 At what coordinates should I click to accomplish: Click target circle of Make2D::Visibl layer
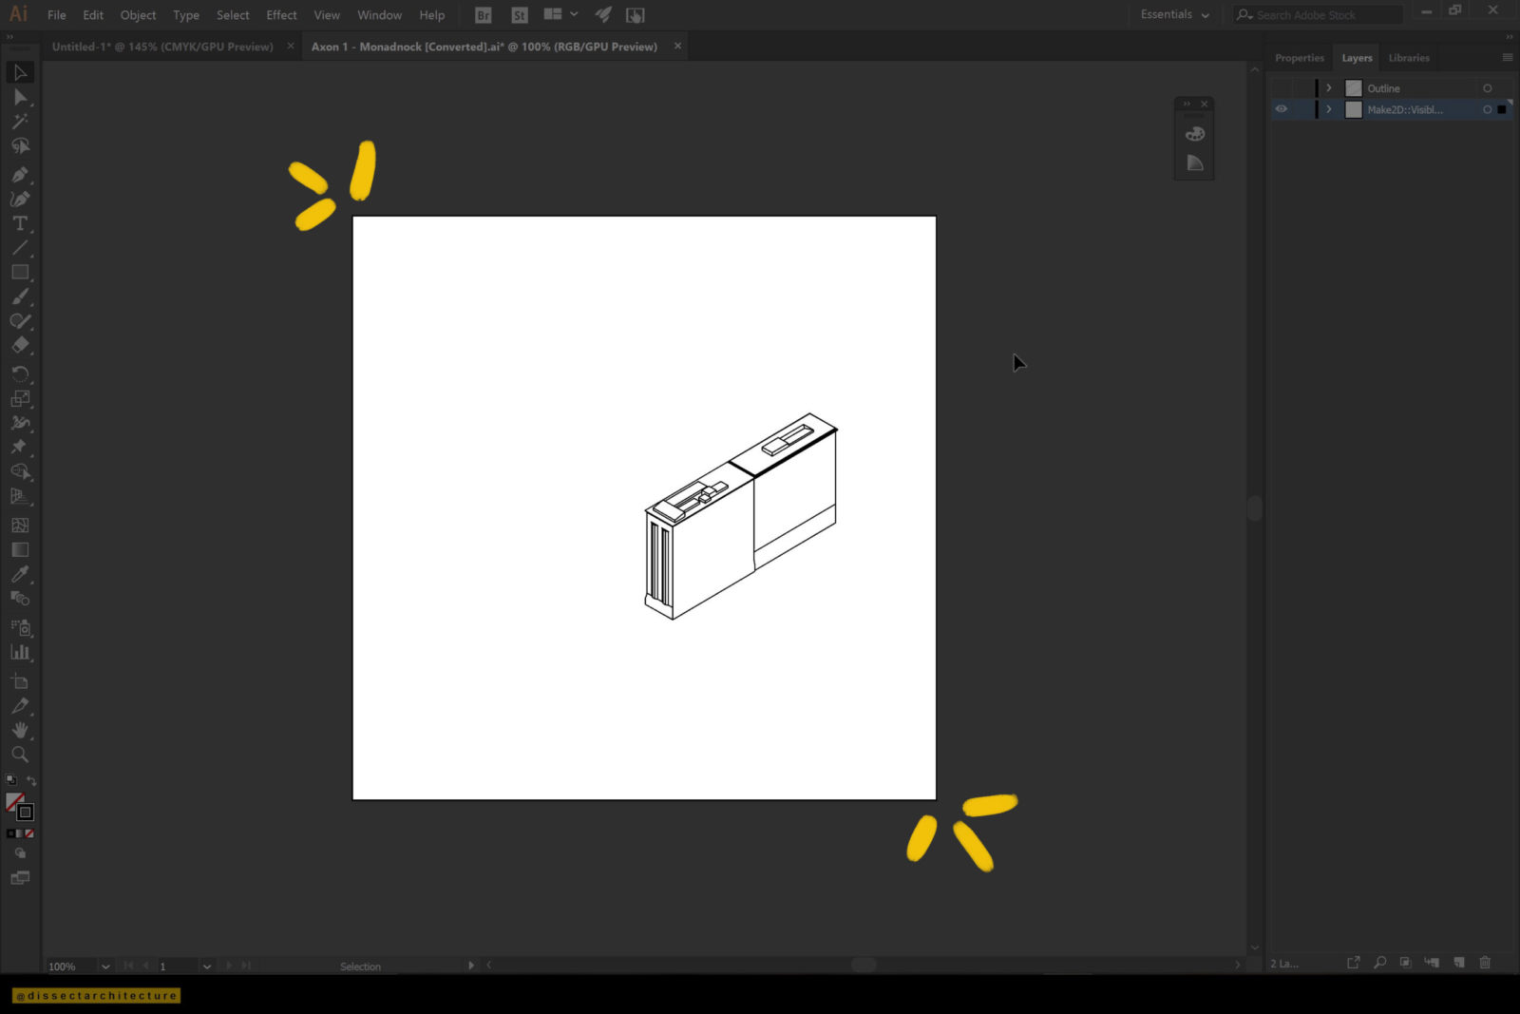(x=1488, y=109)
